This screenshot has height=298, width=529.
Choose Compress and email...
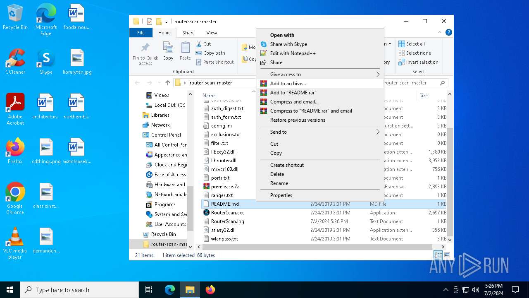click(320, 102)
